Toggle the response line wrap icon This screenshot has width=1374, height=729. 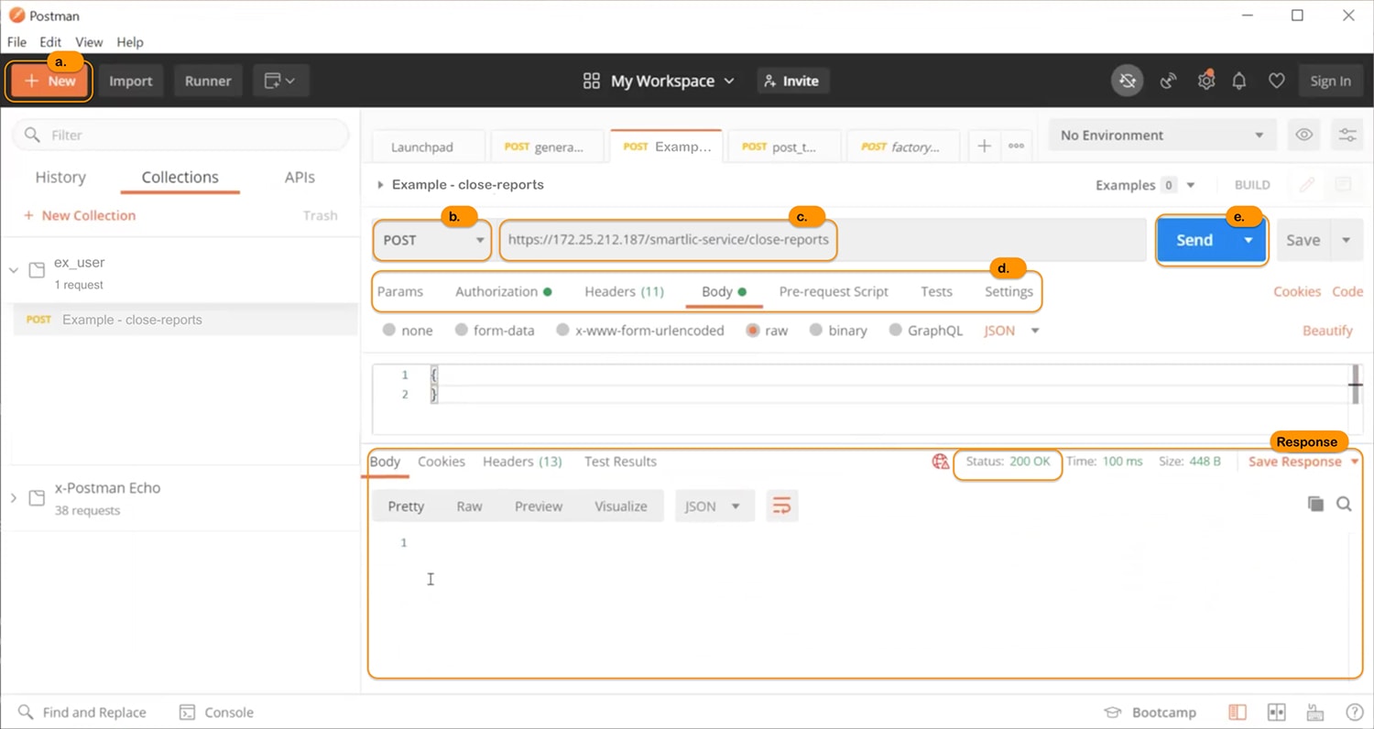click(781, 506)
